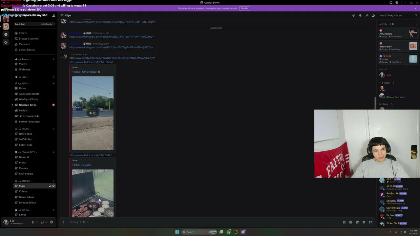
Task: Collapse the INFO category
Action: point(22,83)
